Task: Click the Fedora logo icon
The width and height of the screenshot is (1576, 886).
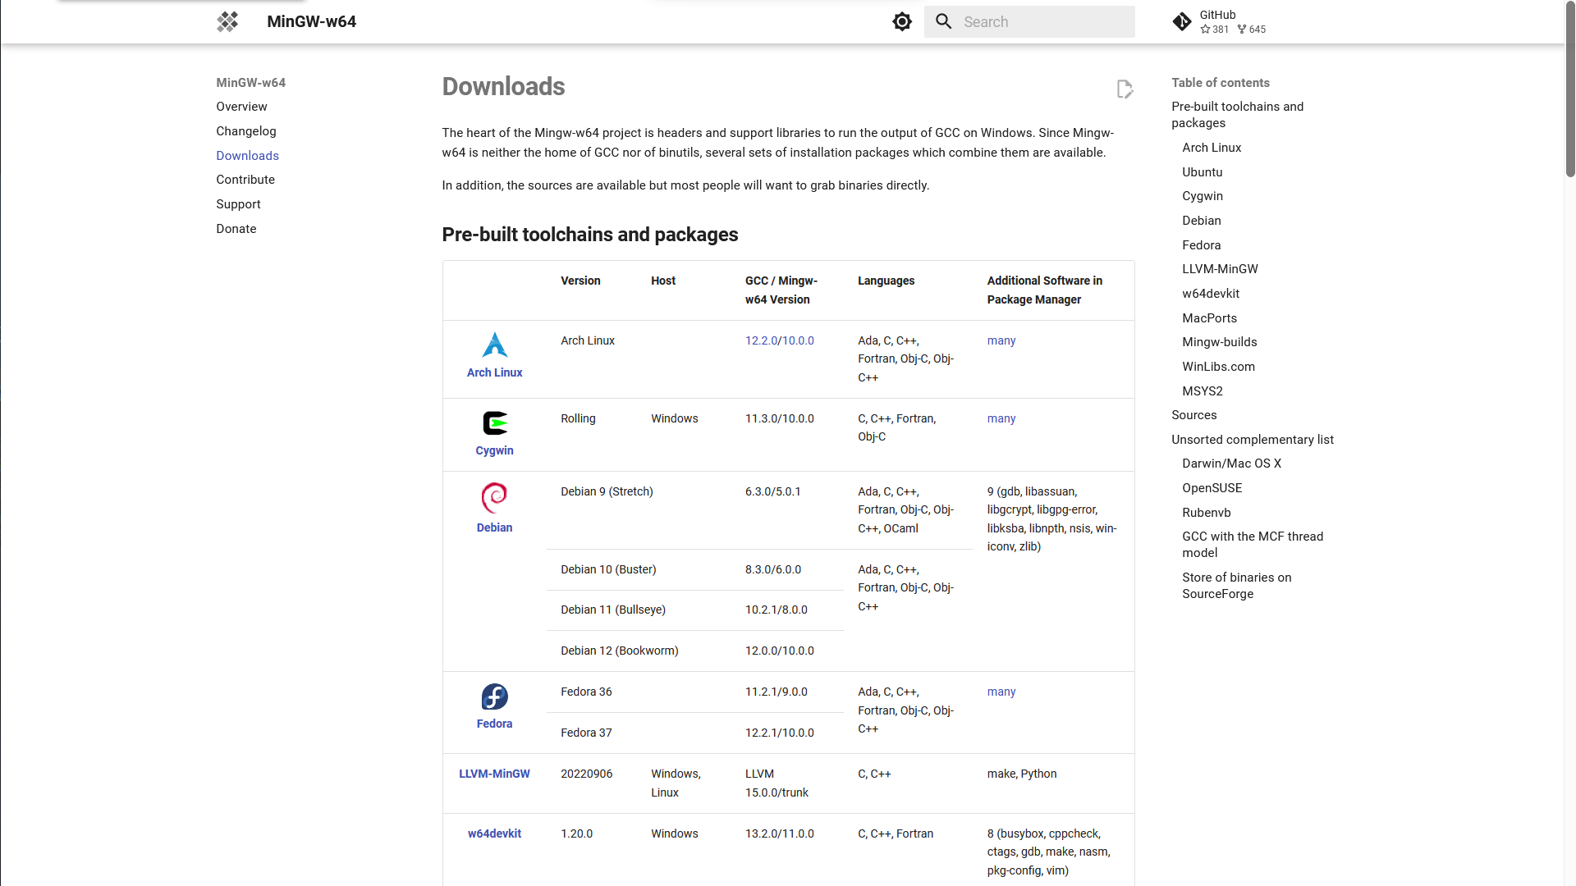Action: click(x=495, y=696)
